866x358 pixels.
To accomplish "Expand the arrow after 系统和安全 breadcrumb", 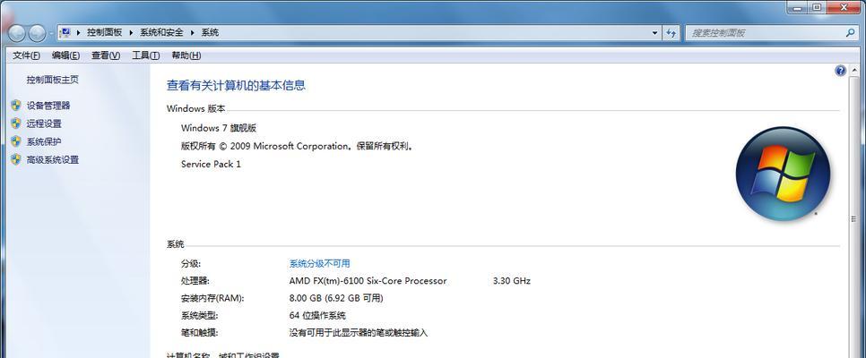I will coord(193,32).
